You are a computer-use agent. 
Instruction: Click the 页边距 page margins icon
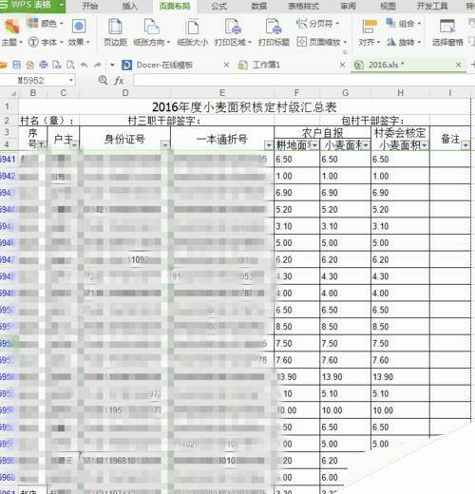coord(115,26)
